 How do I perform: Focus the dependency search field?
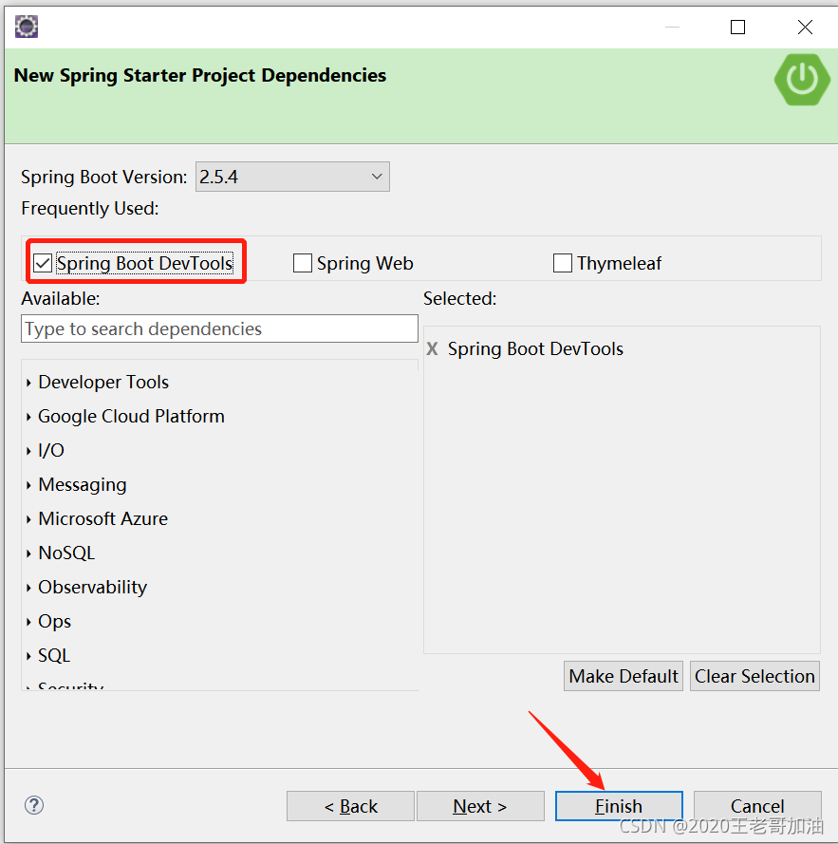[219, 328]
